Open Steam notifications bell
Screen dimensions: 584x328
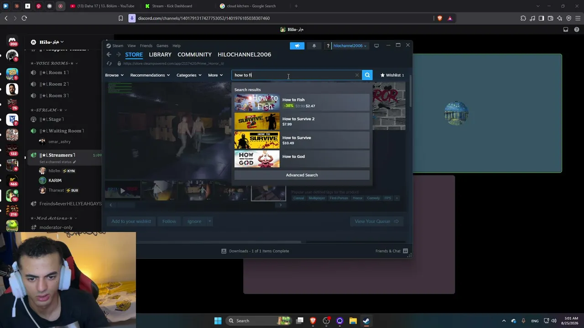(314, 46)
